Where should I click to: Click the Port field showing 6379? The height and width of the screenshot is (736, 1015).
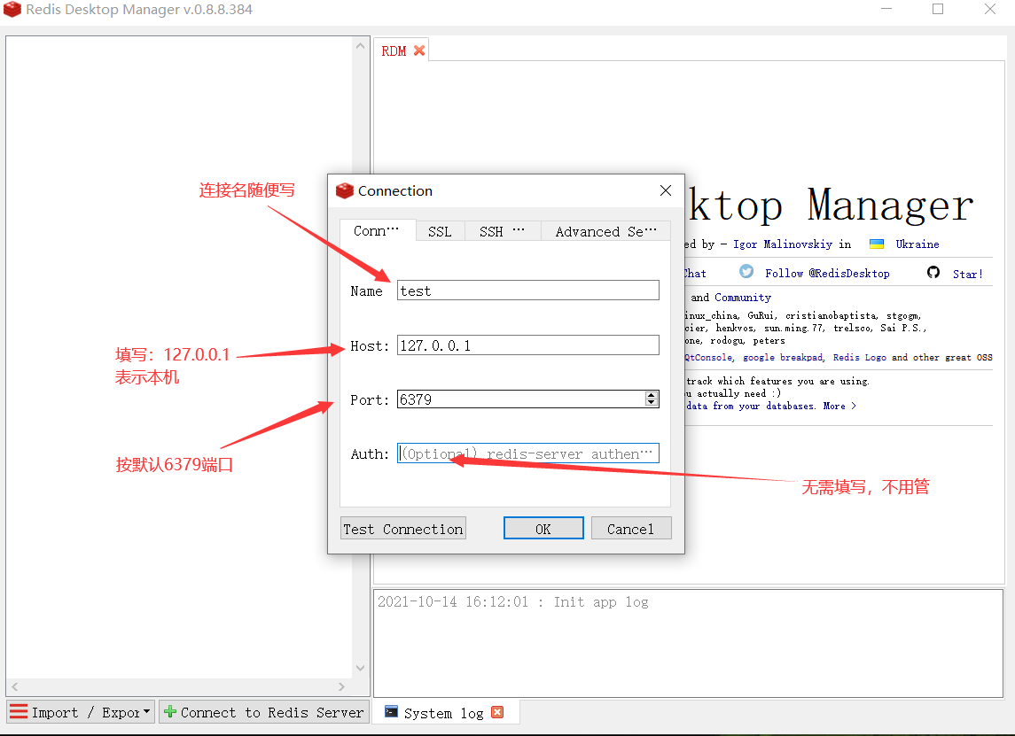point(521,399)
